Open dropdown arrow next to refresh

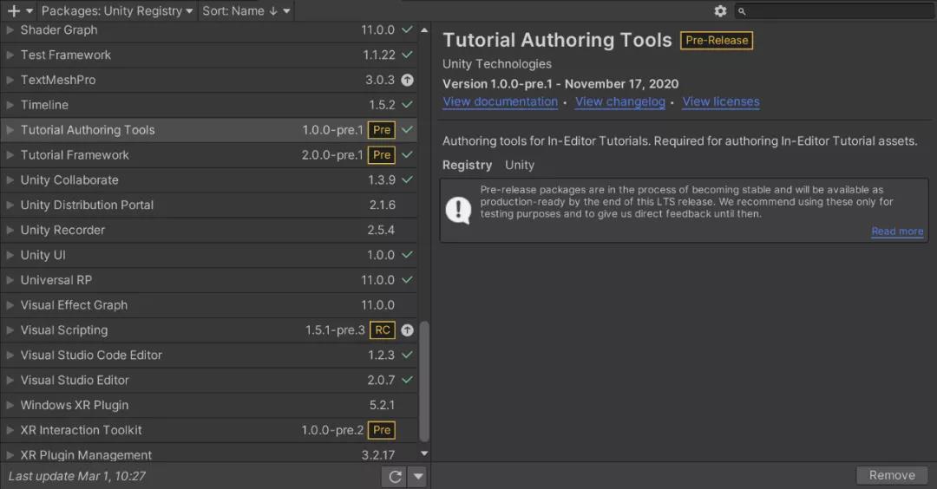coord(417,476)
